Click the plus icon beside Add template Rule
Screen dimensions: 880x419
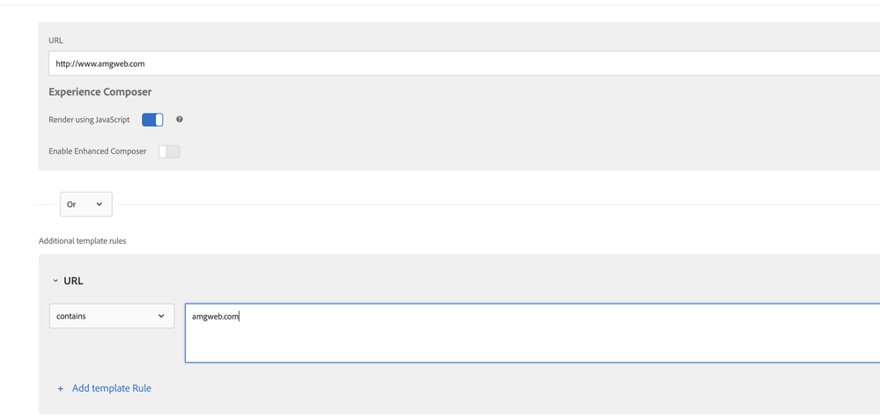point(60,388)
